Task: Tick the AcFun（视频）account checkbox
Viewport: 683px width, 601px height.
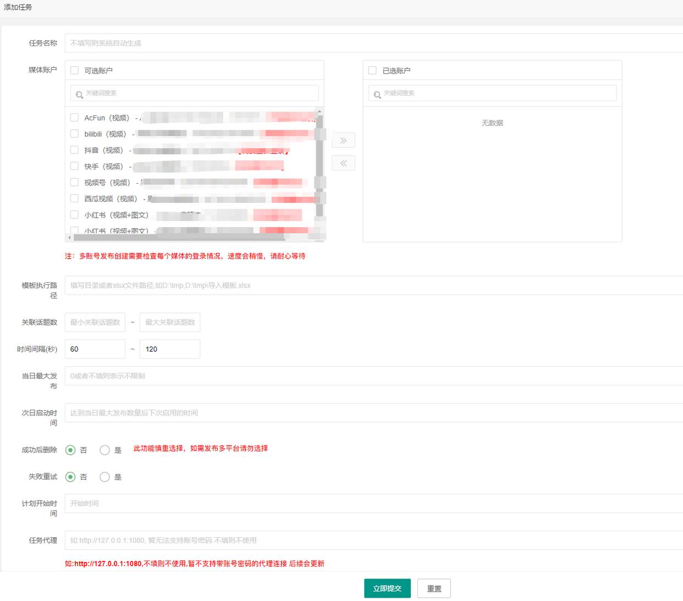Action: click(75, 117)
